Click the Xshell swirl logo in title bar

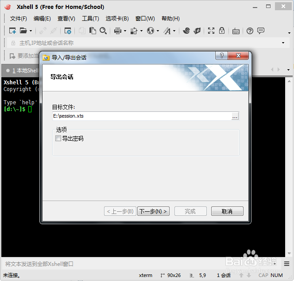coord(8,7)
